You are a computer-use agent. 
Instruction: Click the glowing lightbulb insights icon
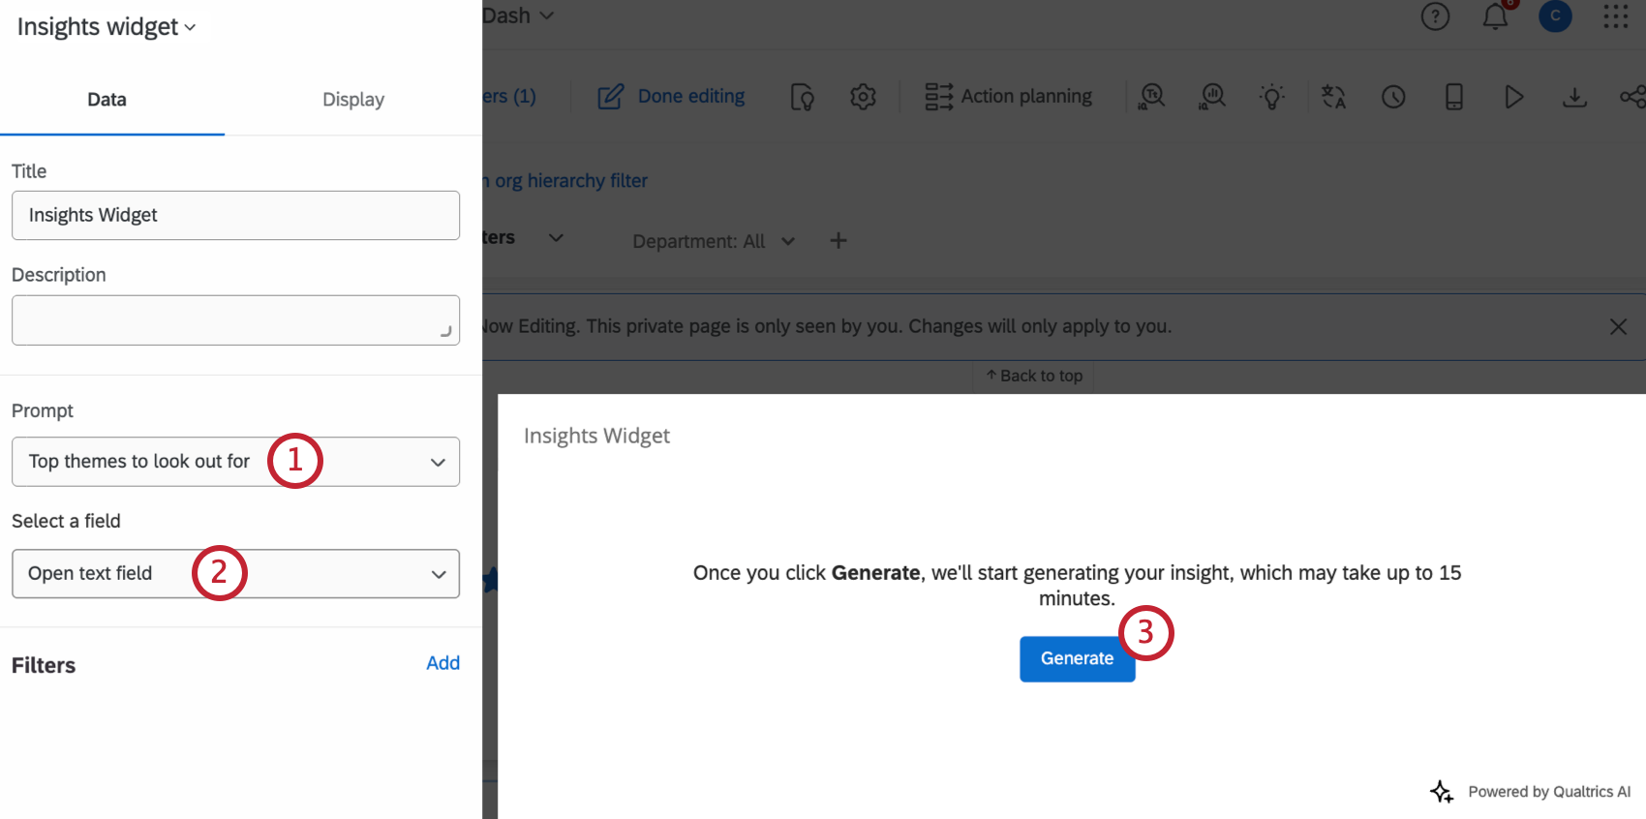(1272, 97)
